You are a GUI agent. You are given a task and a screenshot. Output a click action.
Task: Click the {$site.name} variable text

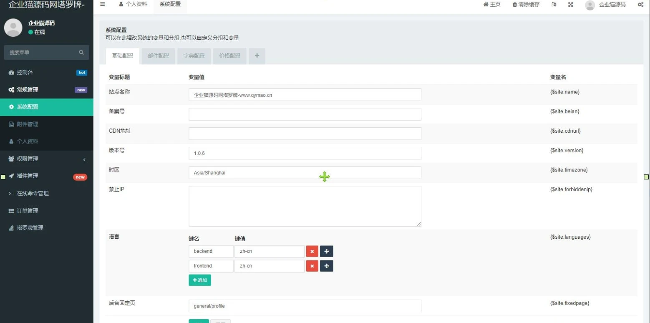click(x=565, y=92)
